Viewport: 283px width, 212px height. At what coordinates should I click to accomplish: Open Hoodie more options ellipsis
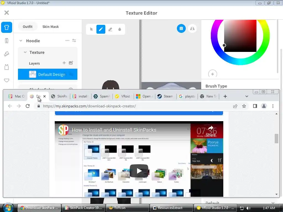click(67, 41)
